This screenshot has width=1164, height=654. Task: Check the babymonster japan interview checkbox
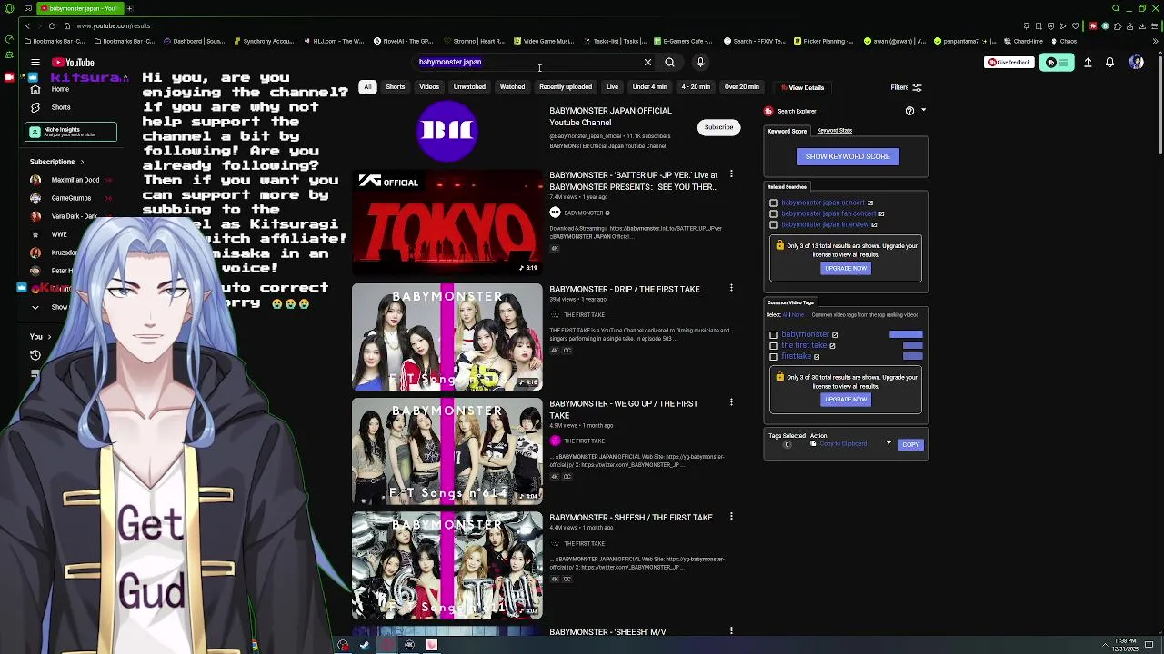[774, 225]
